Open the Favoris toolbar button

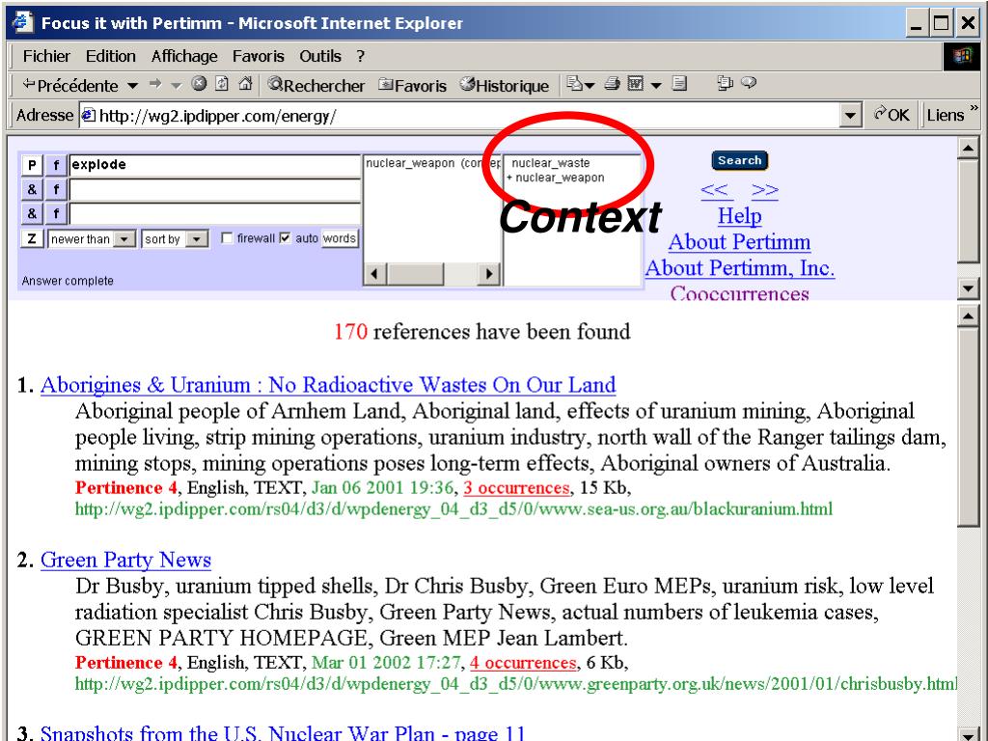tap(412, 85)
